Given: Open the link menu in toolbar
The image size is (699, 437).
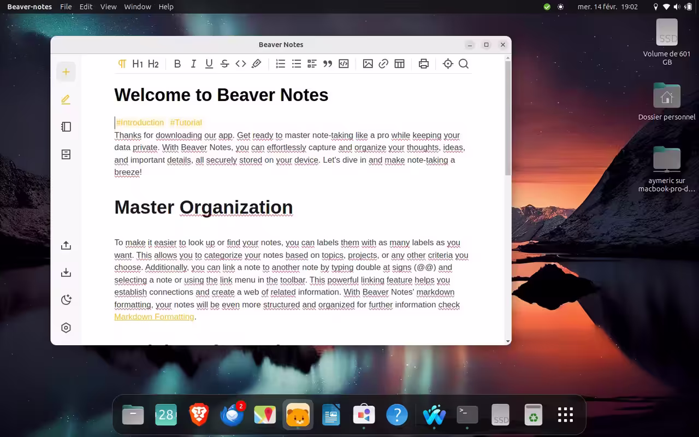Looking at the screenshot, I should (x=383, y=64).
